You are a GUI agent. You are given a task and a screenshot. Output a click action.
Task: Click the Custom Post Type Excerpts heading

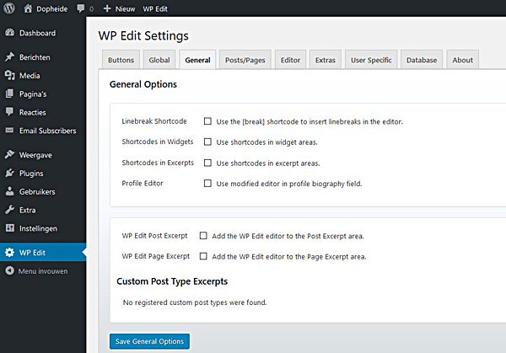(x=172, y=281)
